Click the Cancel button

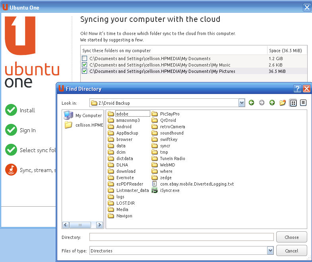point(291,250)
